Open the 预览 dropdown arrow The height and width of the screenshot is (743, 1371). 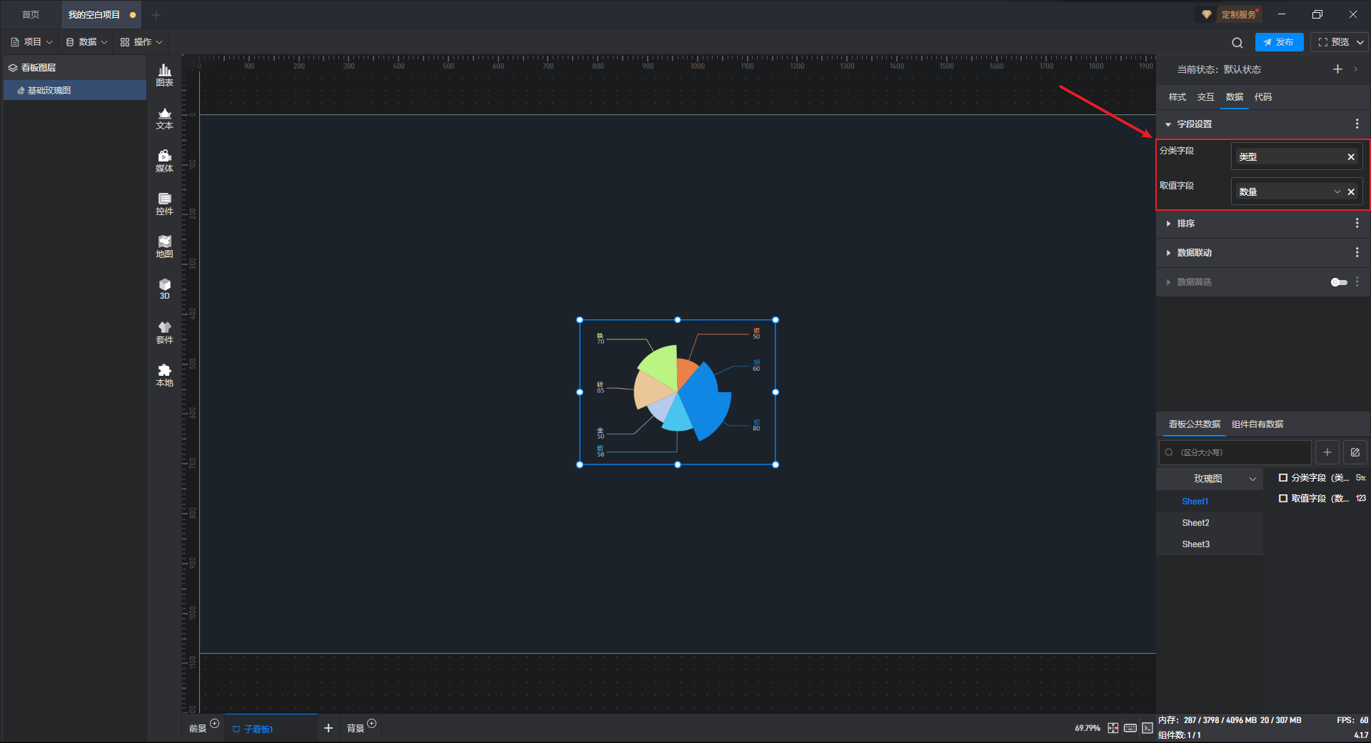(1360, 42)
